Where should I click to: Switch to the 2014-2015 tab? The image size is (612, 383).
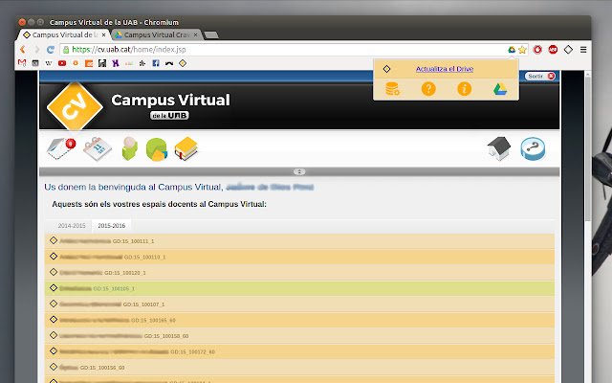point(72,226)
